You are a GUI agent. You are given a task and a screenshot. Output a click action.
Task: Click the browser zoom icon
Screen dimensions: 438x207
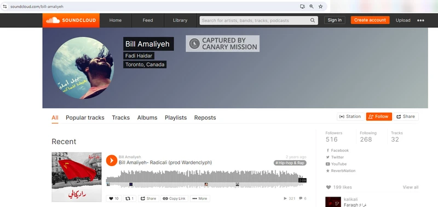pyautogui.click(x=312, y=7)
